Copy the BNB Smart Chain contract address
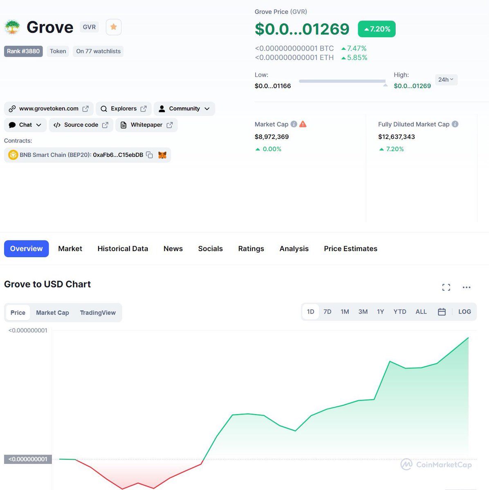 click(148, 155)
